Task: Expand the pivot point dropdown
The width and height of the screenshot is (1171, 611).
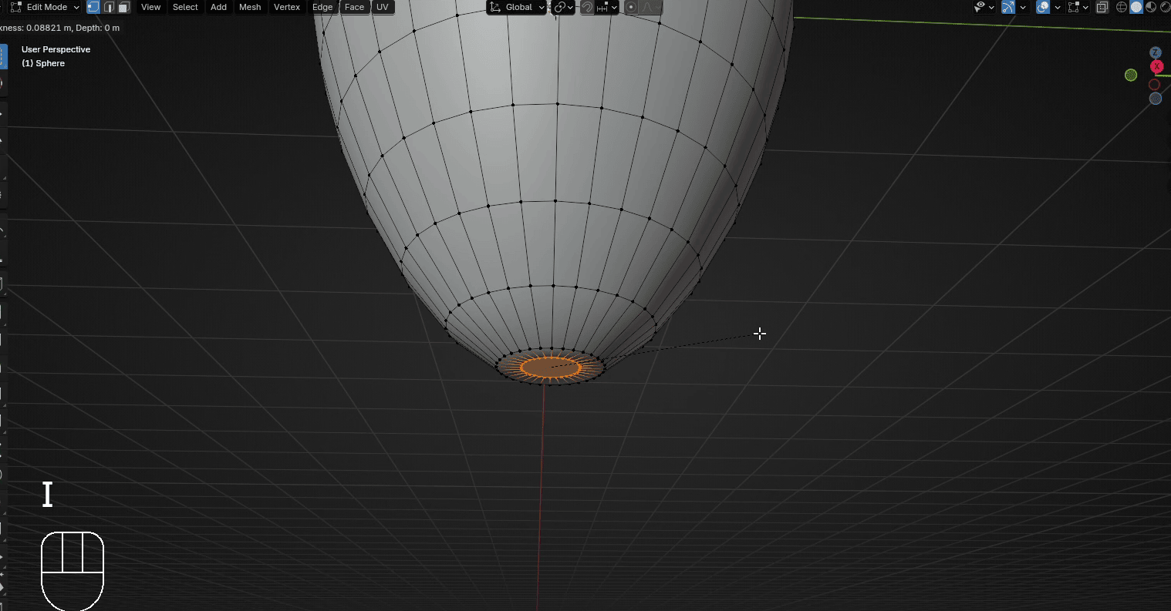Action: tap(564, 7)
